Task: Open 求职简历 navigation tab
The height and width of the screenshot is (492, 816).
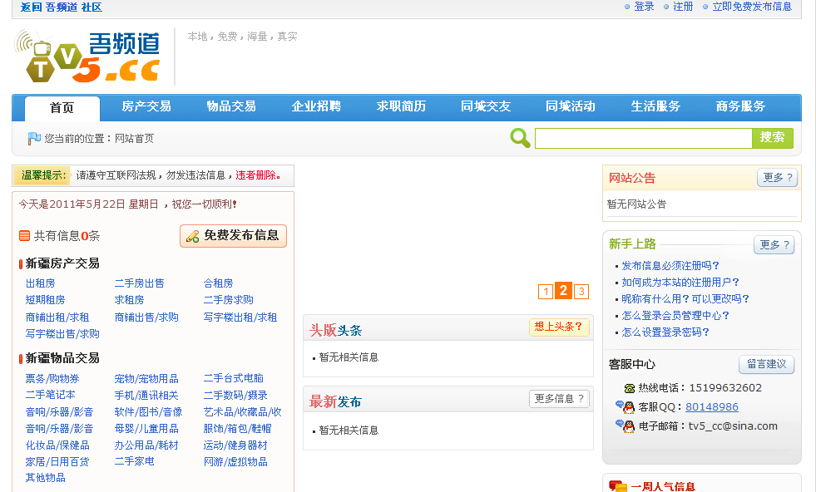Action: point(401,106)
